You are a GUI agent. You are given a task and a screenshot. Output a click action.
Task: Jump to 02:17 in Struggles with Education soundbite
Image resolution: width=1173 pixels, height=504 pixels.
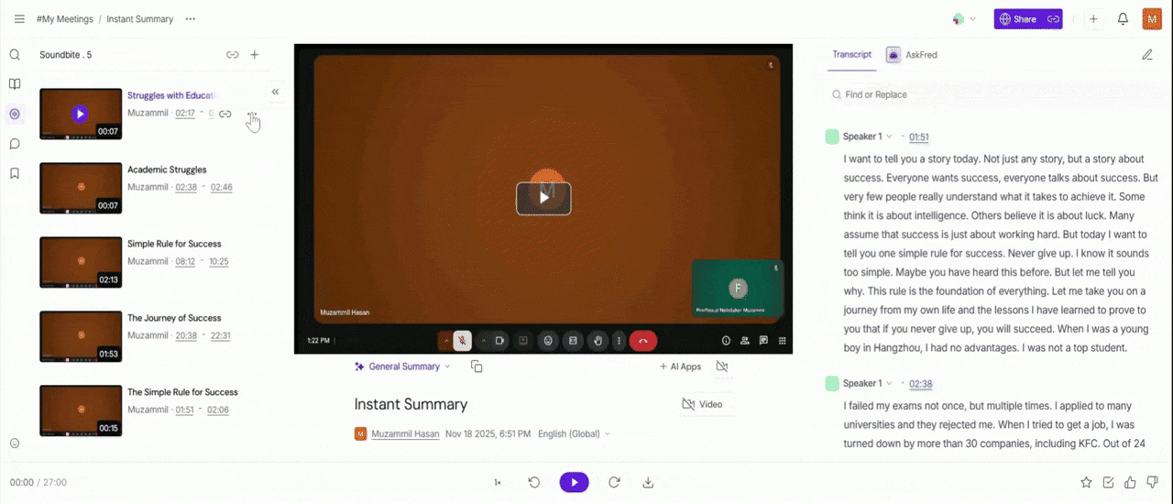pyautogui.click(x=185, y=114)
